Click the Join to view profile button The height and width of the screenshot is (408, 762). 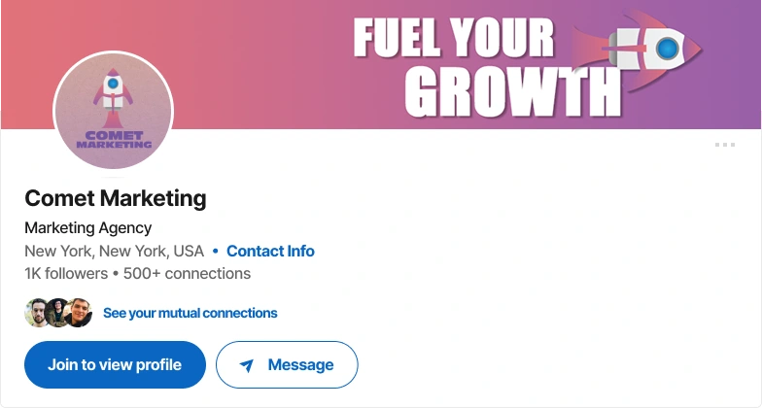click(115, 365)
